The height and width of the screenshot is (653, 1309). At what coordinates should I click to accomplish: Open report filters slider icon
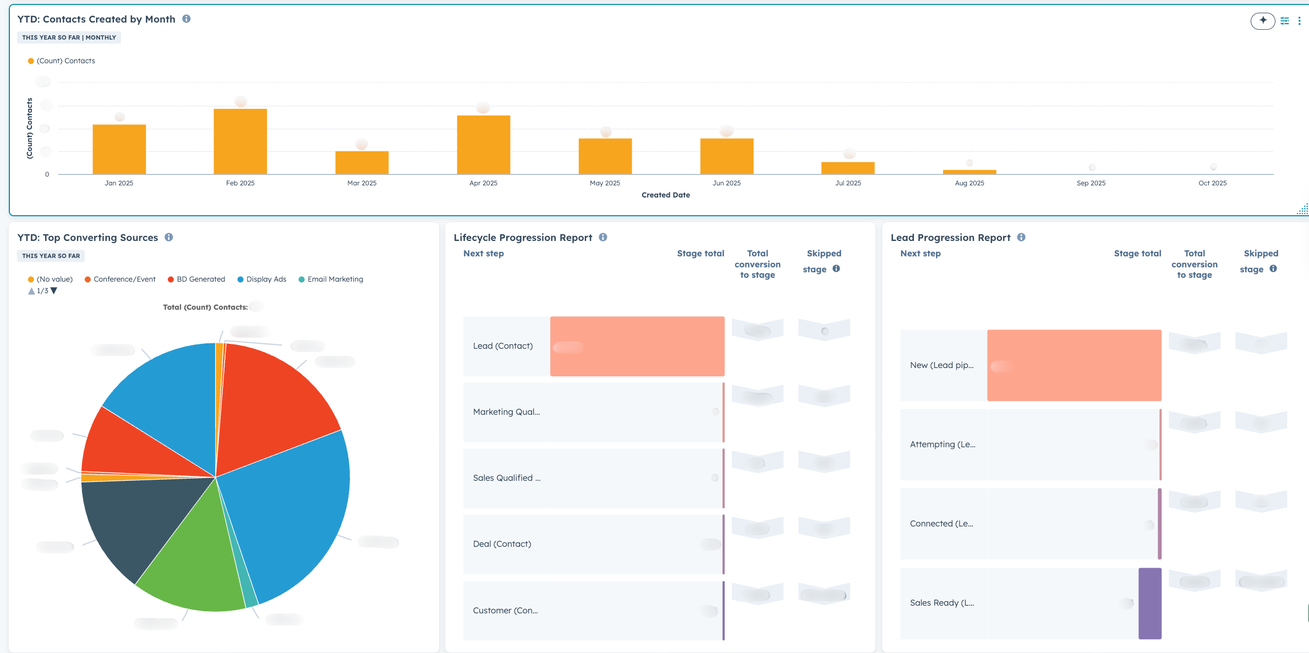tap(1284, 21)
